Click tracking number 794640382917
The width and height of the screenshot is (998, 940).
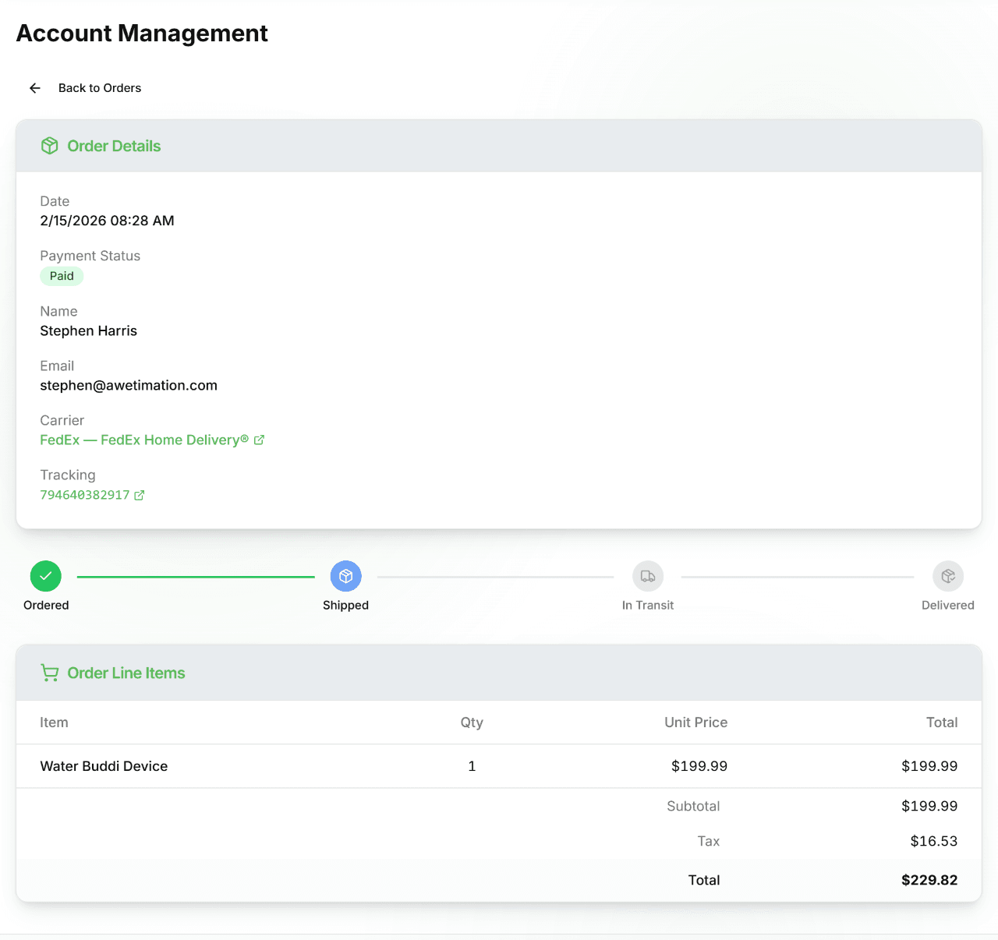84,495
